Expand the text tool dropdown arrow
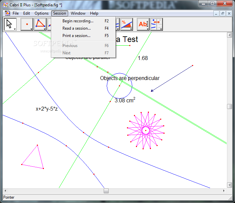The height and width of the screenshot is (203, 235). coord(148,29)
